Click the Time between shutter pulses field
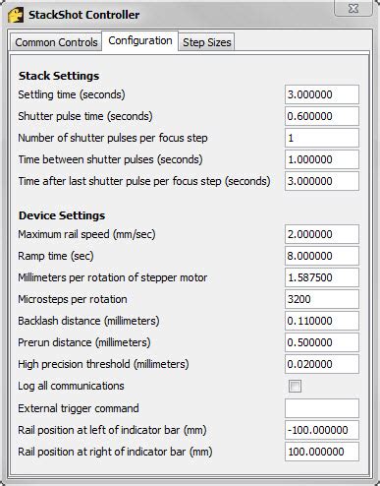 (x=322, y=159)
